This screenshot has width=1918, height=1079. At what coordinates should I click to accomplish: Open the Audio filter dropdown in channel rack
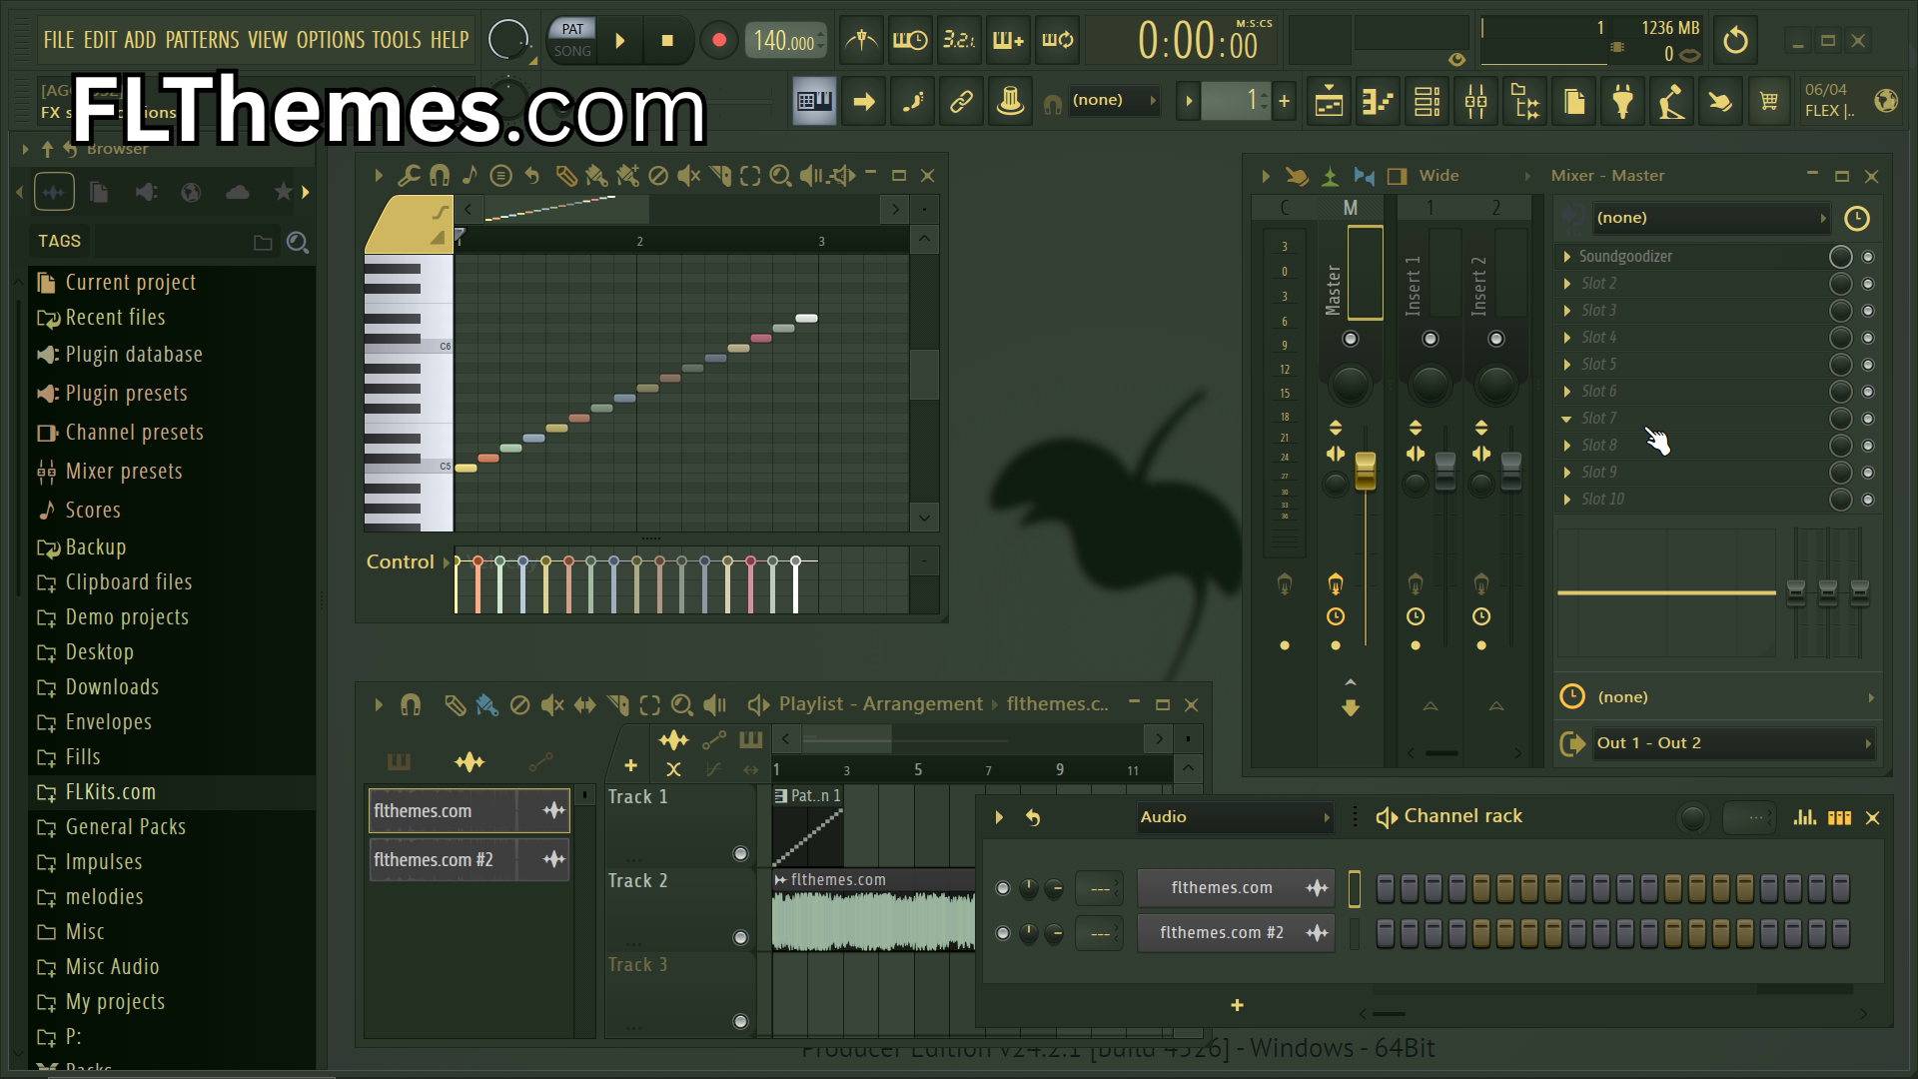(x=1235, y=817)
